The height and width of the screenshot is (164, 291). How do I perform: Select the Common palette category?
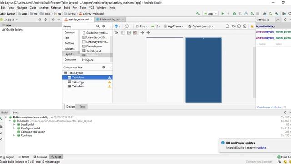coord(70,32)
